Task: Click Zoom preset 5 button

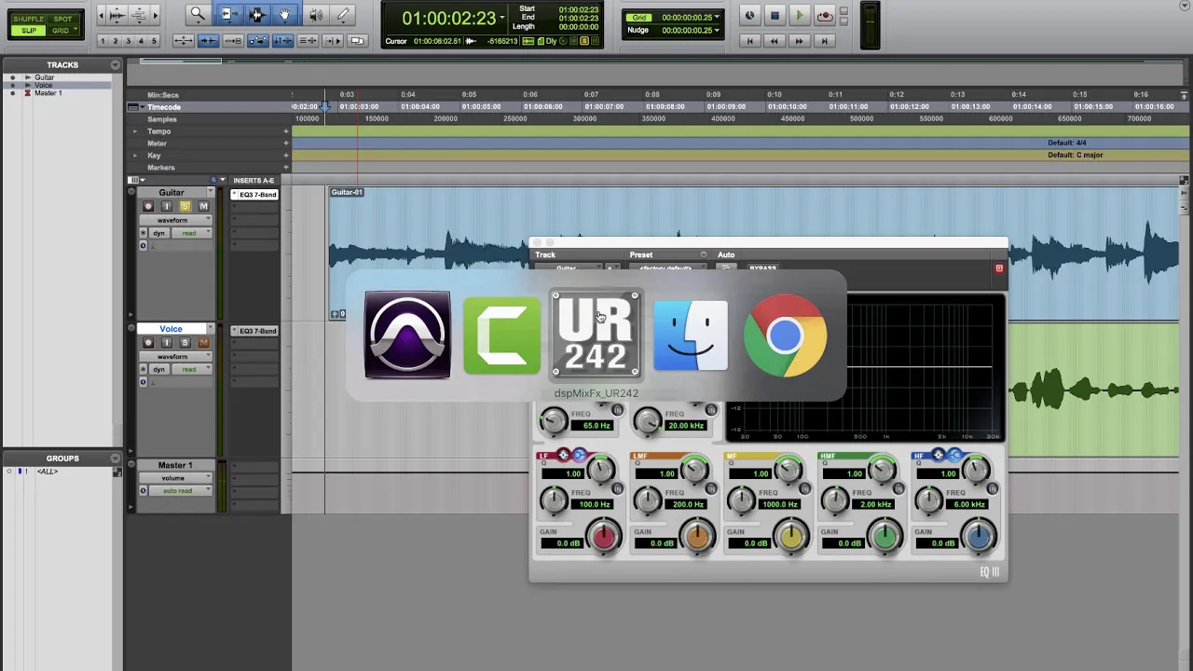Action: coord(155,41)
